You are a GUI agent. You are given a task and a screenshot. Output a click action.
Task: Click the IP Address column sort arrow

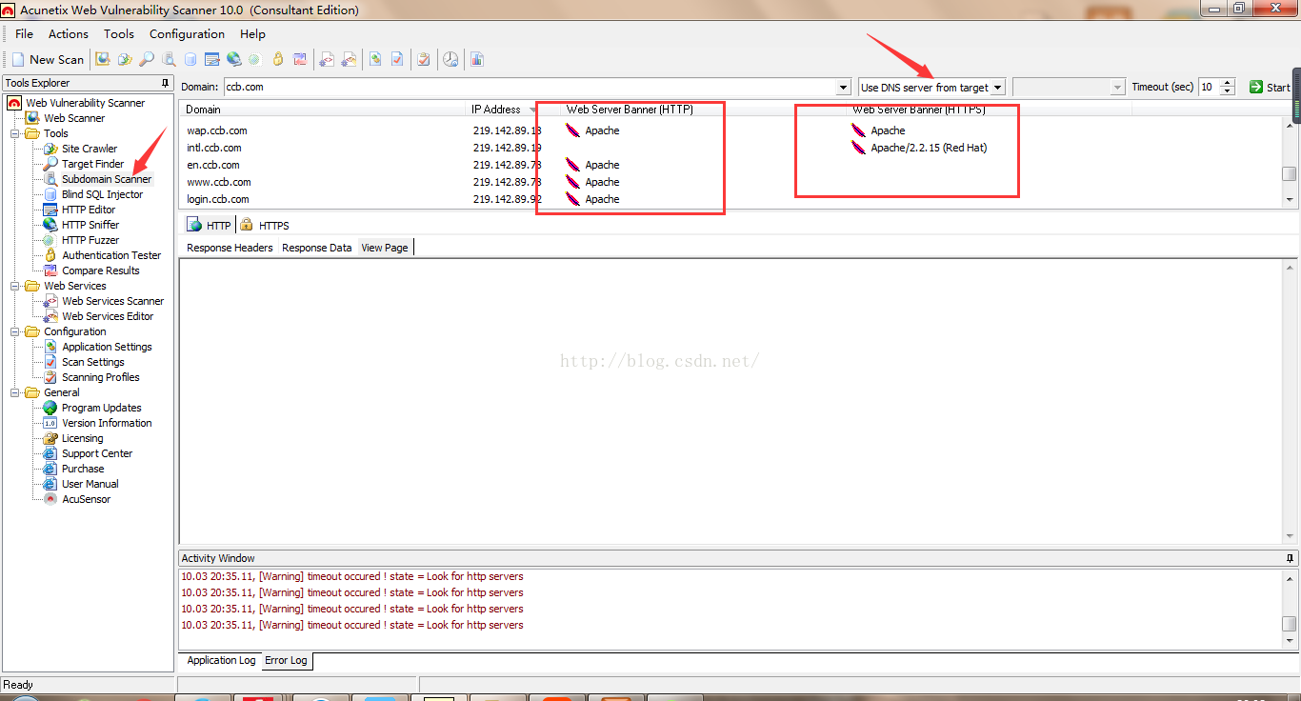point(532,110)
